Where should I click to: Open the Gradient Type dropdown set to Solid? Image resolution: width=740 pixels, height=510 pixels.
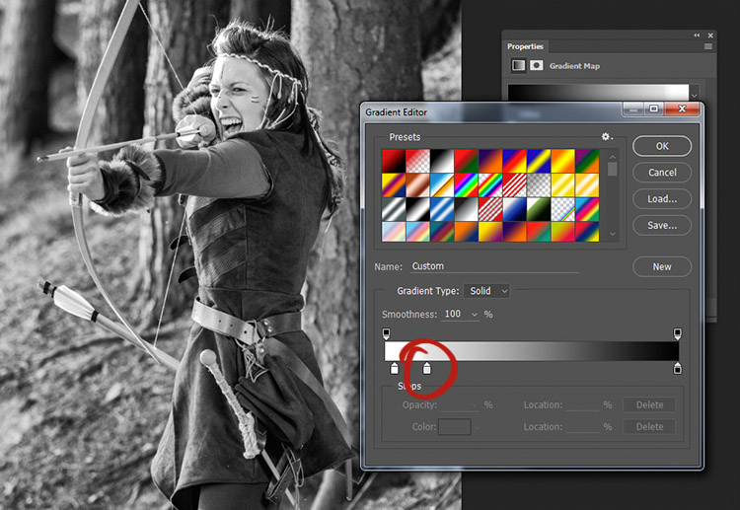[x=487, y=291]
